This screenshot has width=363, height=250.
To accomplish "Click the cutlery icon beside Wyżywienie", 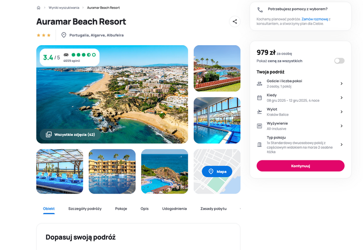I will point(260,126).
